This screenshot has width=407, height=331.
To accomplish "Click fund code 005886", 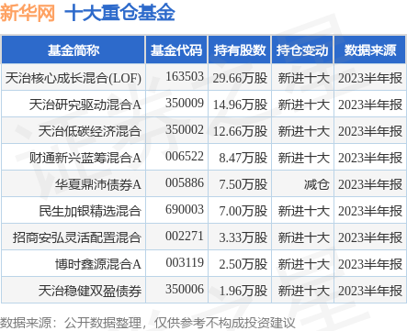I will (x=185, y=182).
